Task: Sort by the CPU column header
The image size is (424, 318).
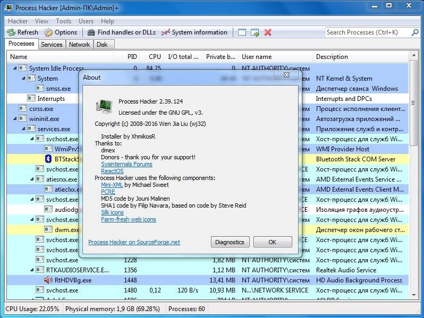Action: 153,57
